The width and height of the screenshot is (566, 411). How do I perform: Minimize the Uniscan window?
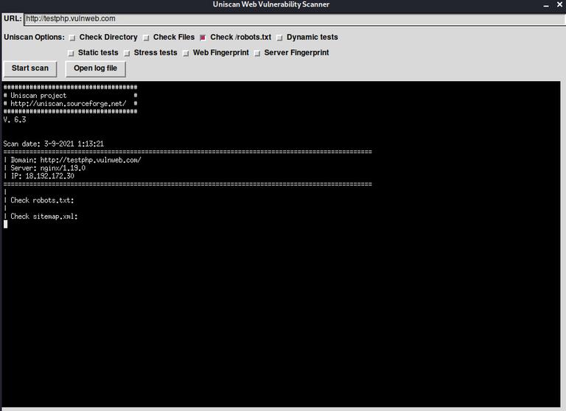pos(546,5)
